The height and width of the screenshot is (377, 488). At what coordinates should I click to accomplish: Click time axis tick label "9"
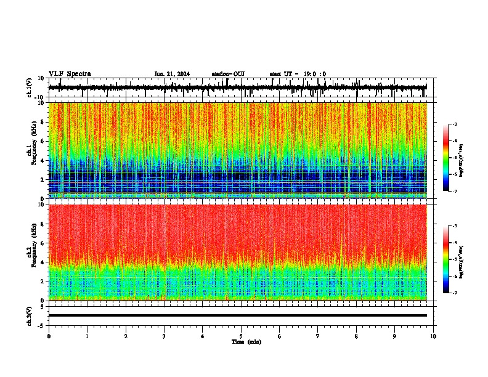point(394,336)
